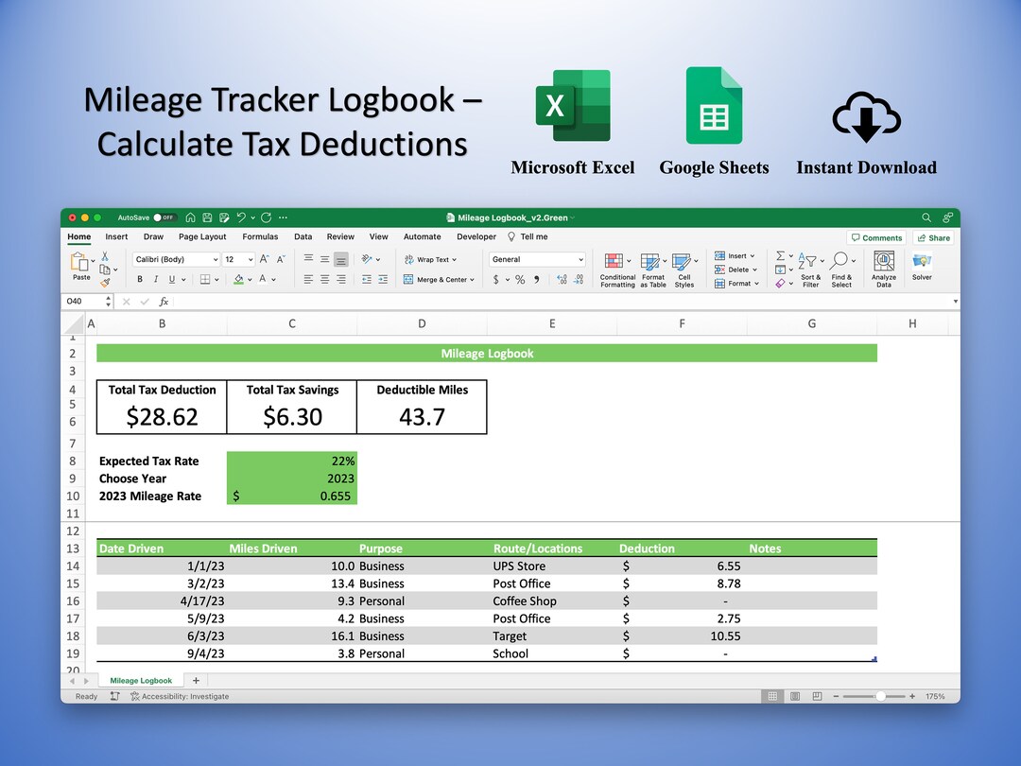Screen dimensions: 1021x766
Task: Launch Analyze Data
Action: click(884, 263)
